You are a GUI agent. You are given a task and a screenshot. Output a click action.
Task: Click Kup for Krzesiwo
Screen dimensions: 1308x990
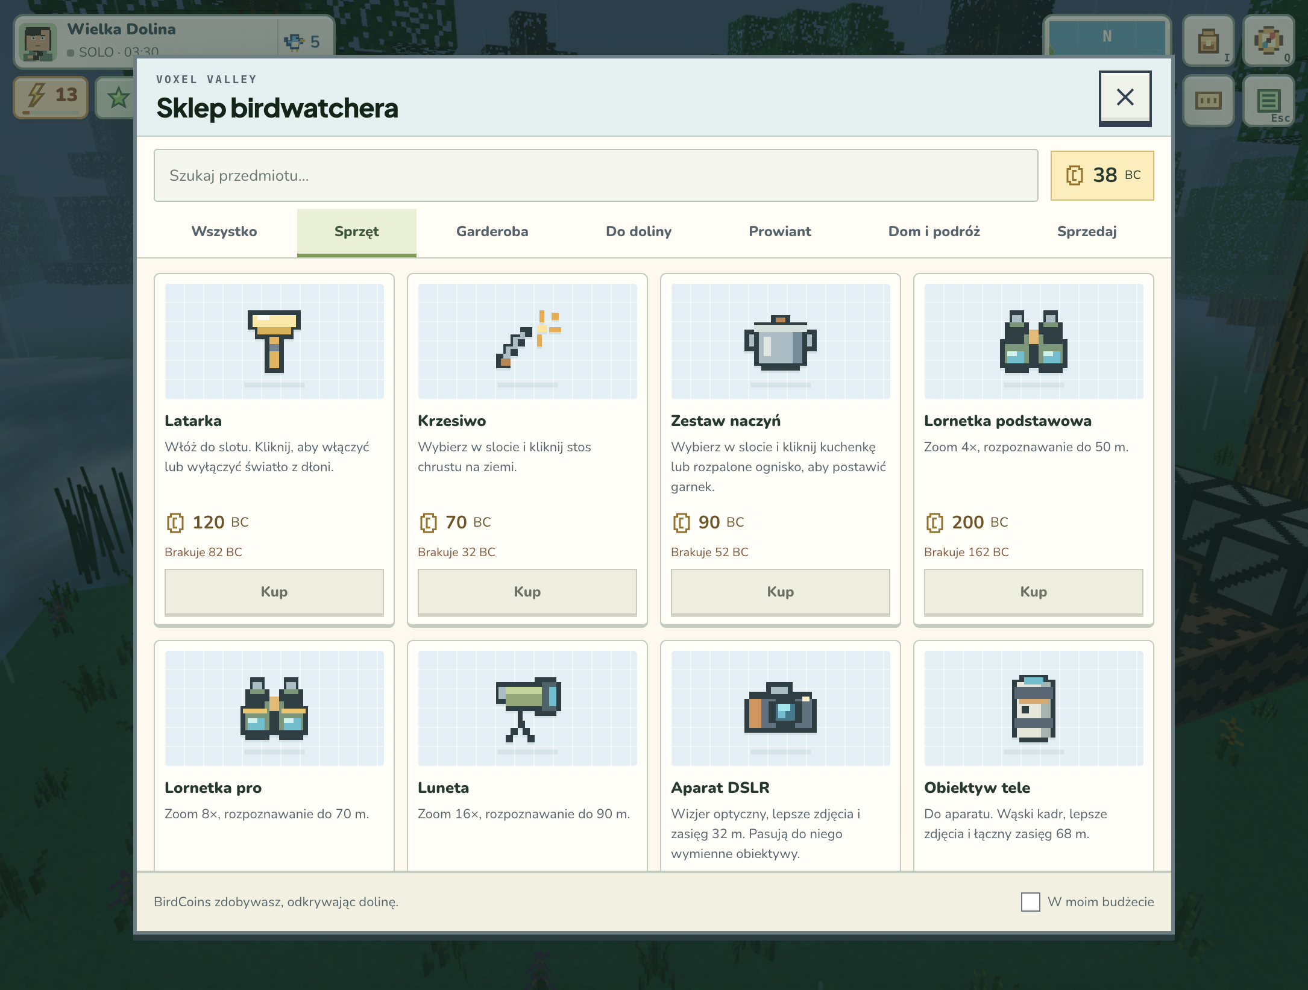coord(527,592)
